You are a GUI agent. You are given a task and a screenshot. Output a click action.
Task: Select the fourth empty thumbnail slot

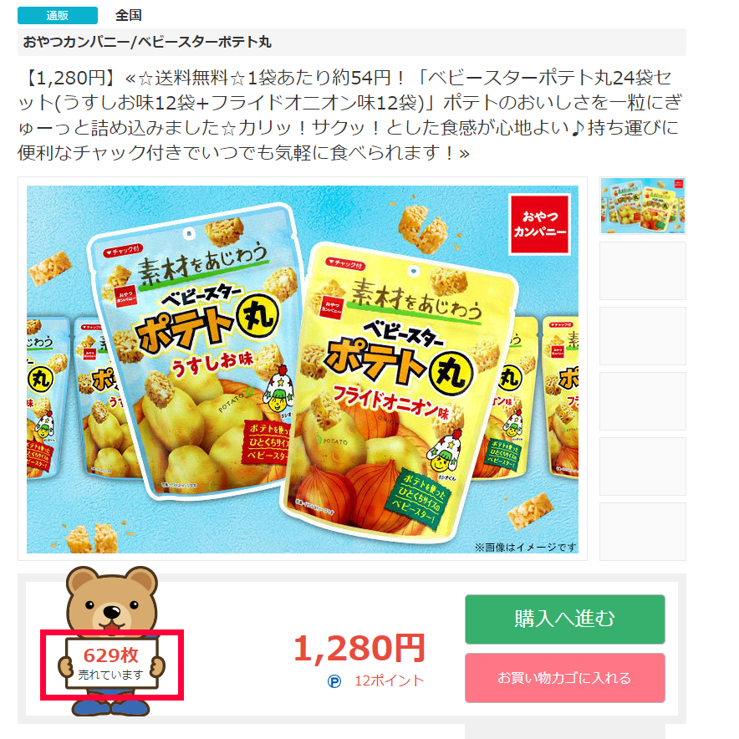[642, 401]
